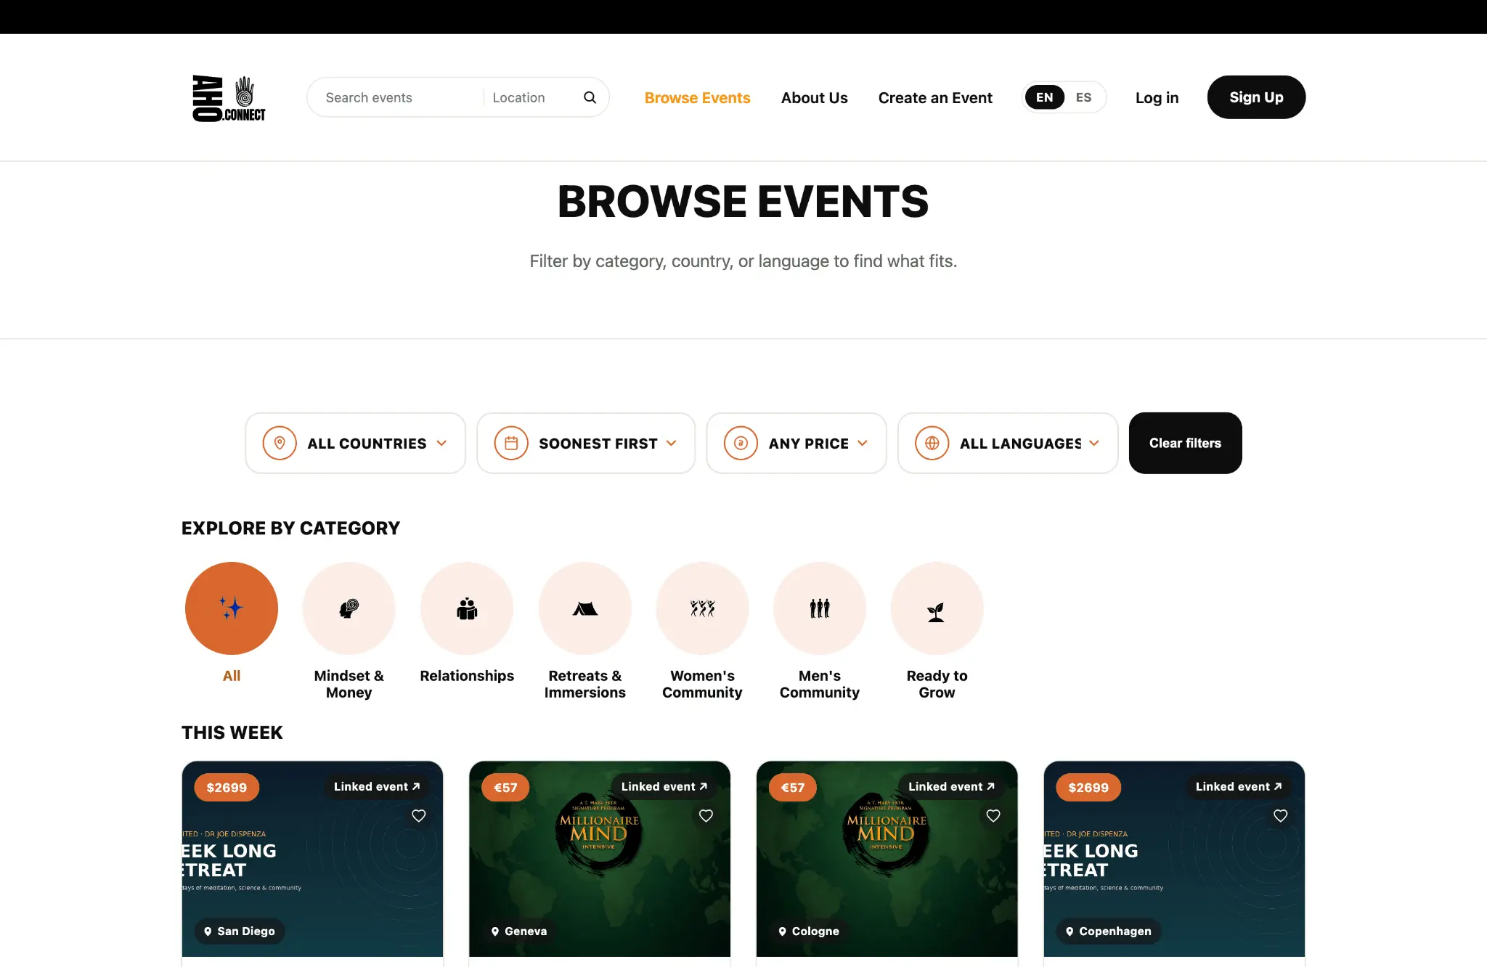The height and width of the screenshot is (967, 1487).
Task: Click the €57 price badge on Geneva card
Action: point(505,788)
